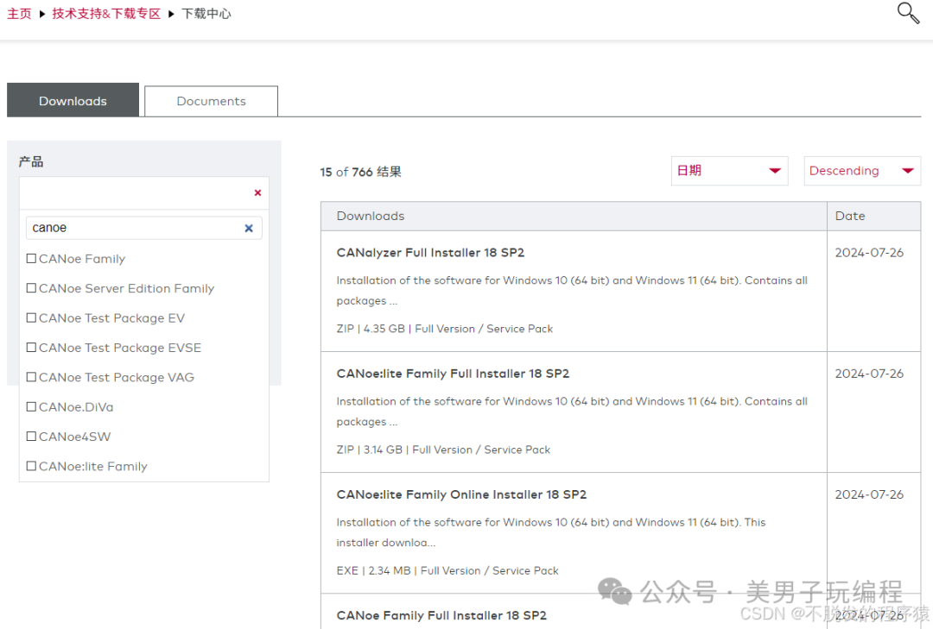Check CANoe Server Edition Family

(x=32, y=288)
